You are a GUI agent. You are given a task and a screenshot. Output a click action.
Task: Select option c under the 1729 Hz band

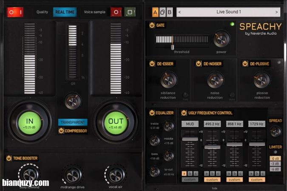[263, 174]
